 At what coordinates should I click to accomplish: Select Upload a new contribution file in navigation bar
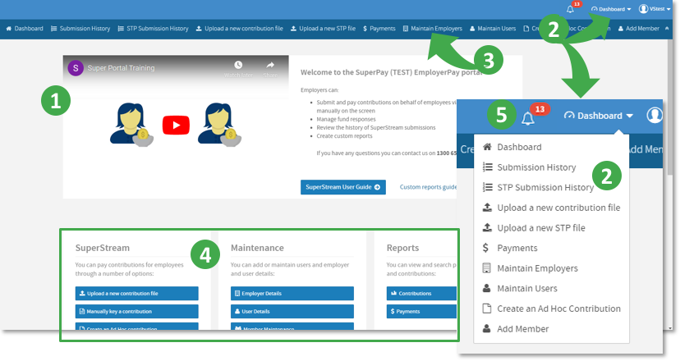(x=239, y=29)
